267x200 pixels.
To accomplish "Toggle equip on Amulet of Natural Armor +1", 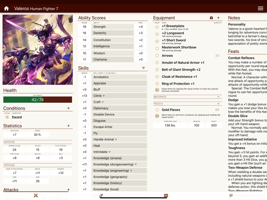I will pyautogui.click(x=157, y=63).
